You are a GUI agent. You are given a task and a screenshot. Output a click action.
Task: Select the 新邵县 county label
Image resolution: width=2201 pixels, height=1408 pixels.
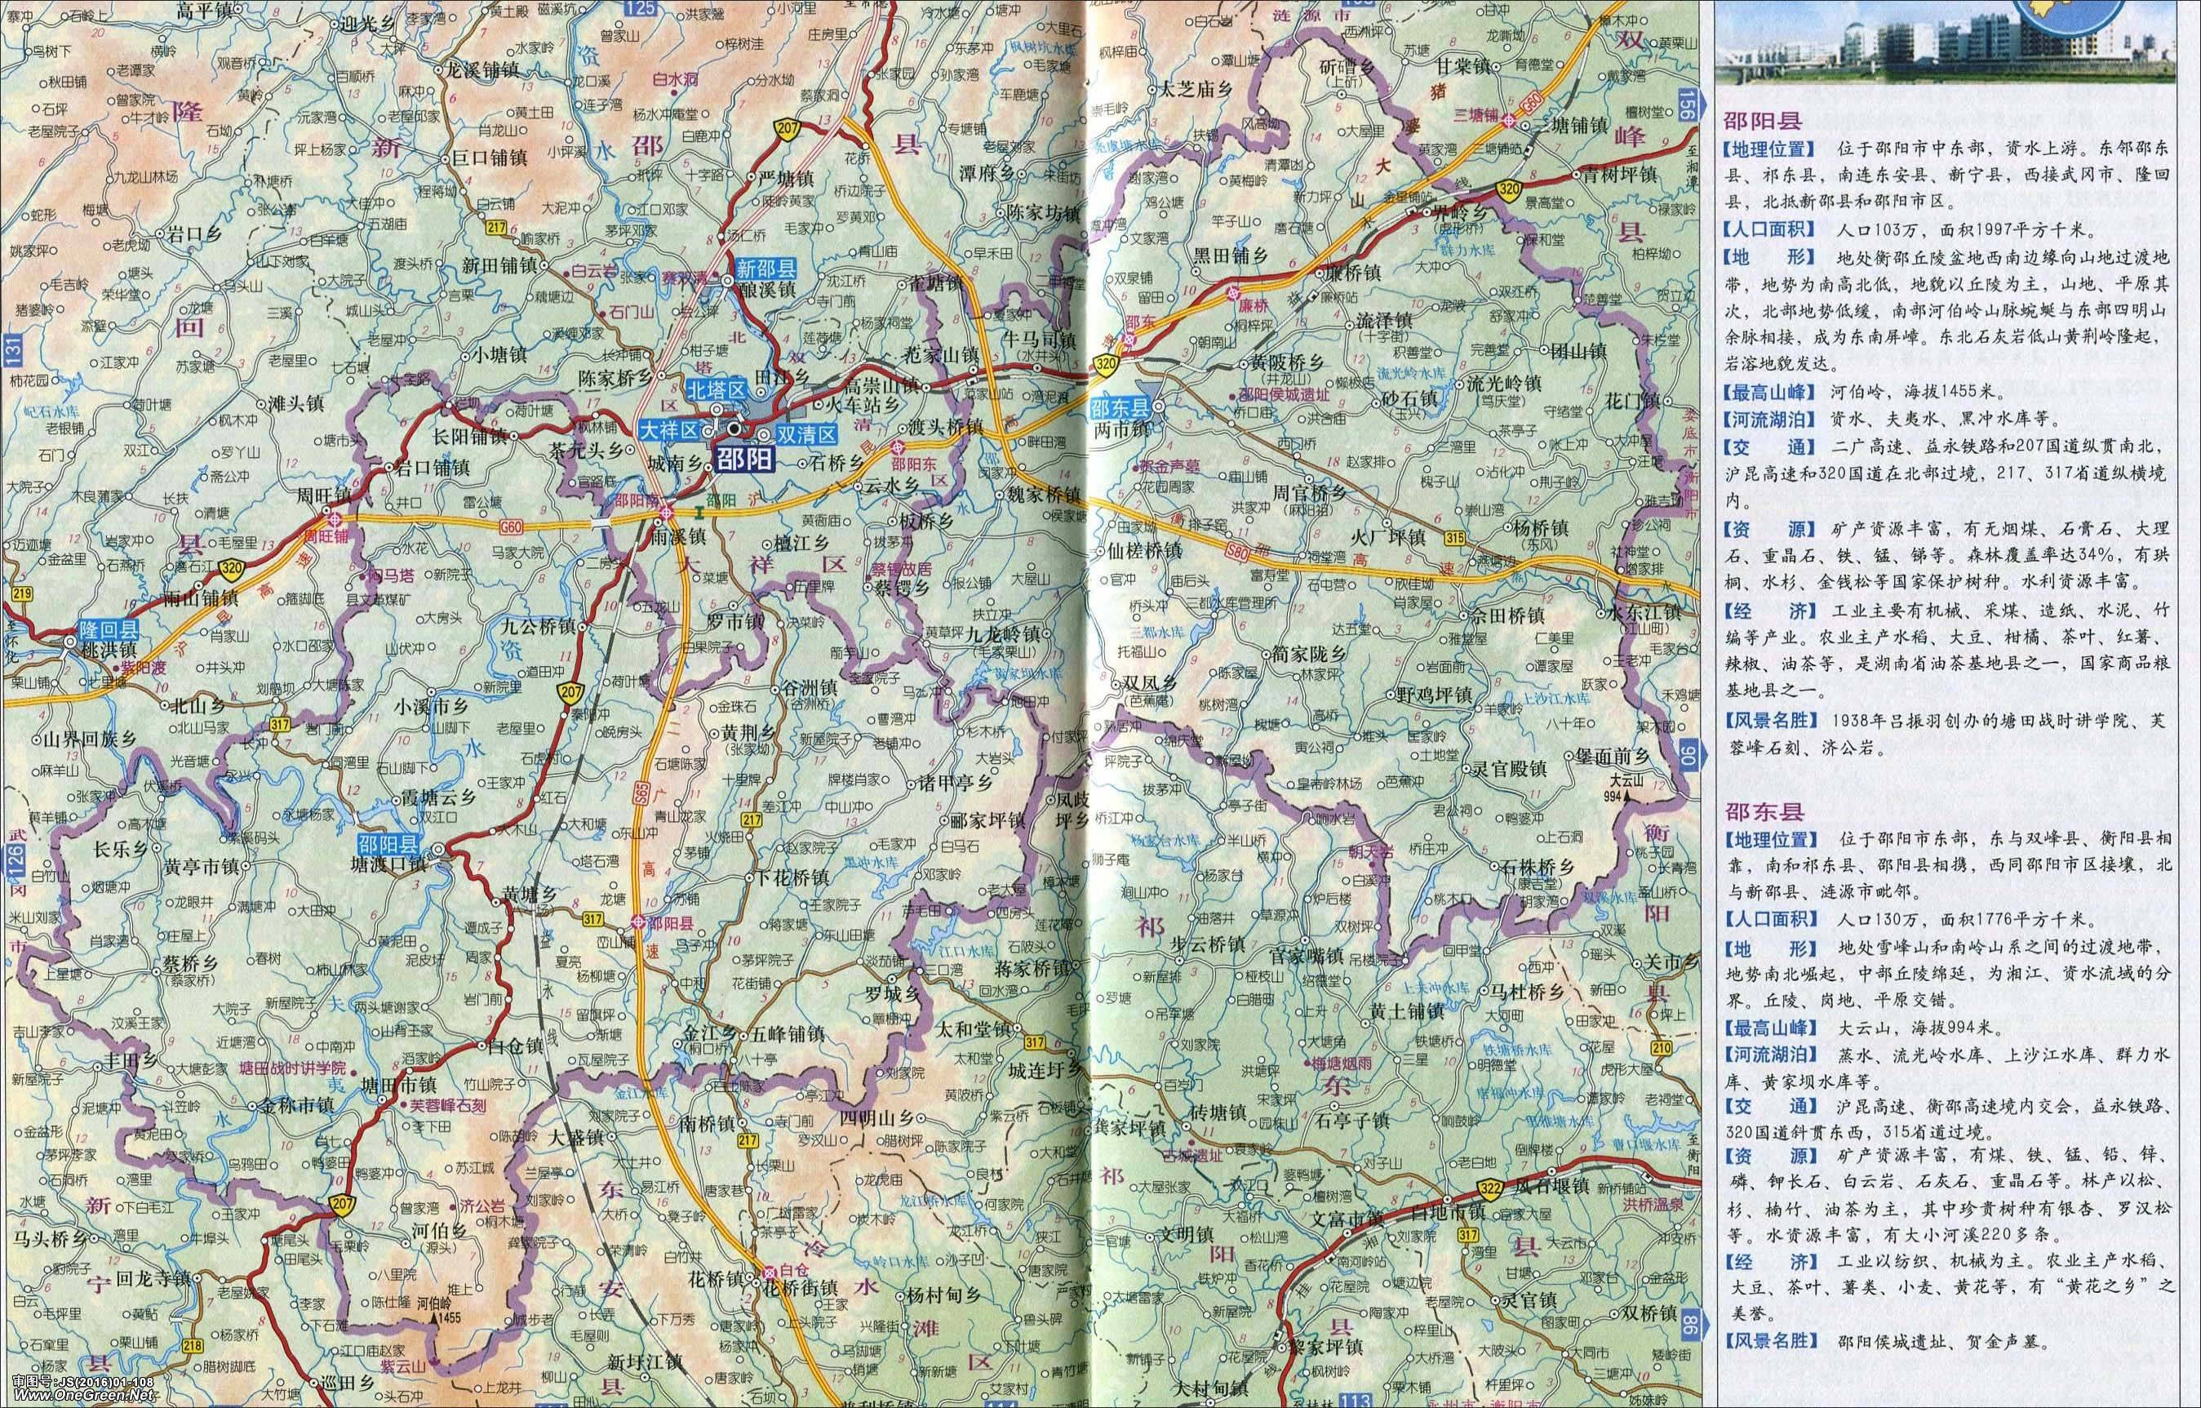pos(765,269)
